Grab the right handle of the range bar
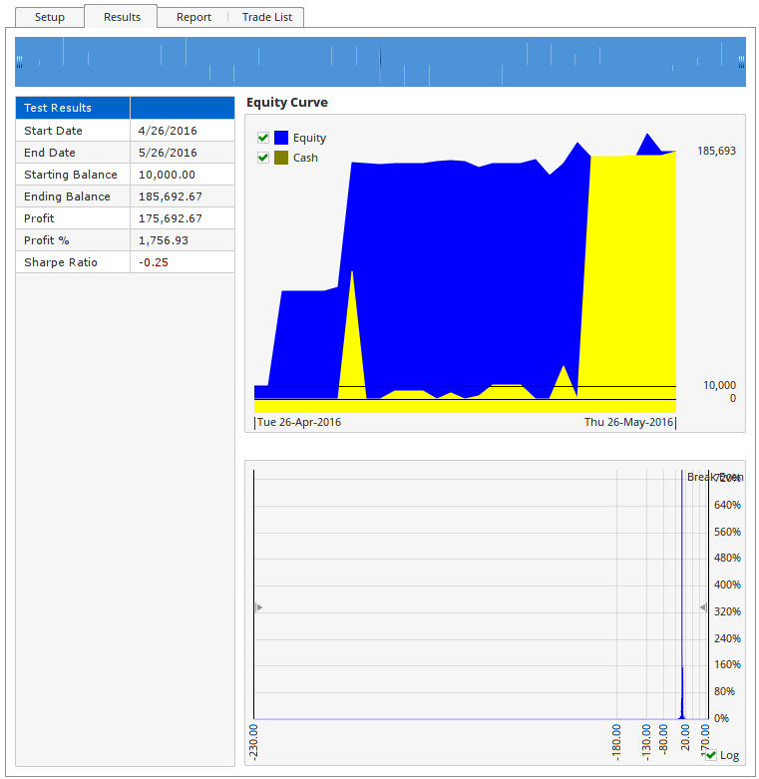 click(x=741, y=62)
